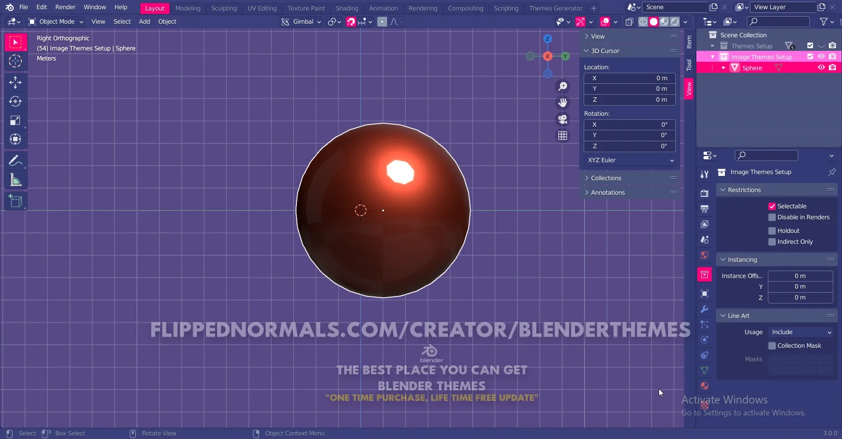Enable the Collection Mask checkbox
Screen dimensions: 842x439
click(772, 346)
